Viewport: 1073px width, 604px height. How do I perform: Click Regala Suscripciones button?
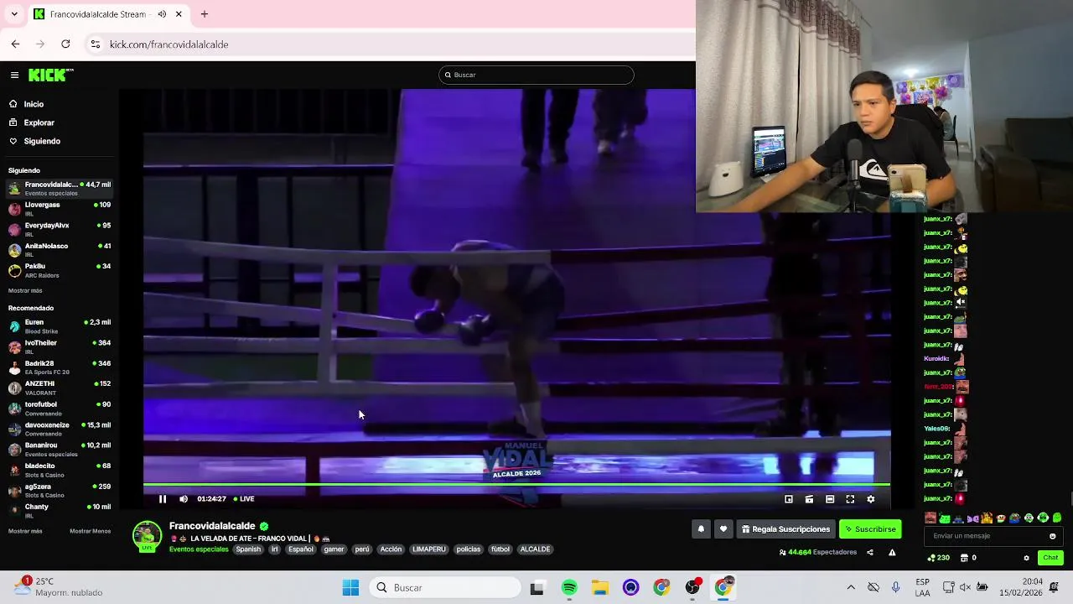(x=785, y=529)
